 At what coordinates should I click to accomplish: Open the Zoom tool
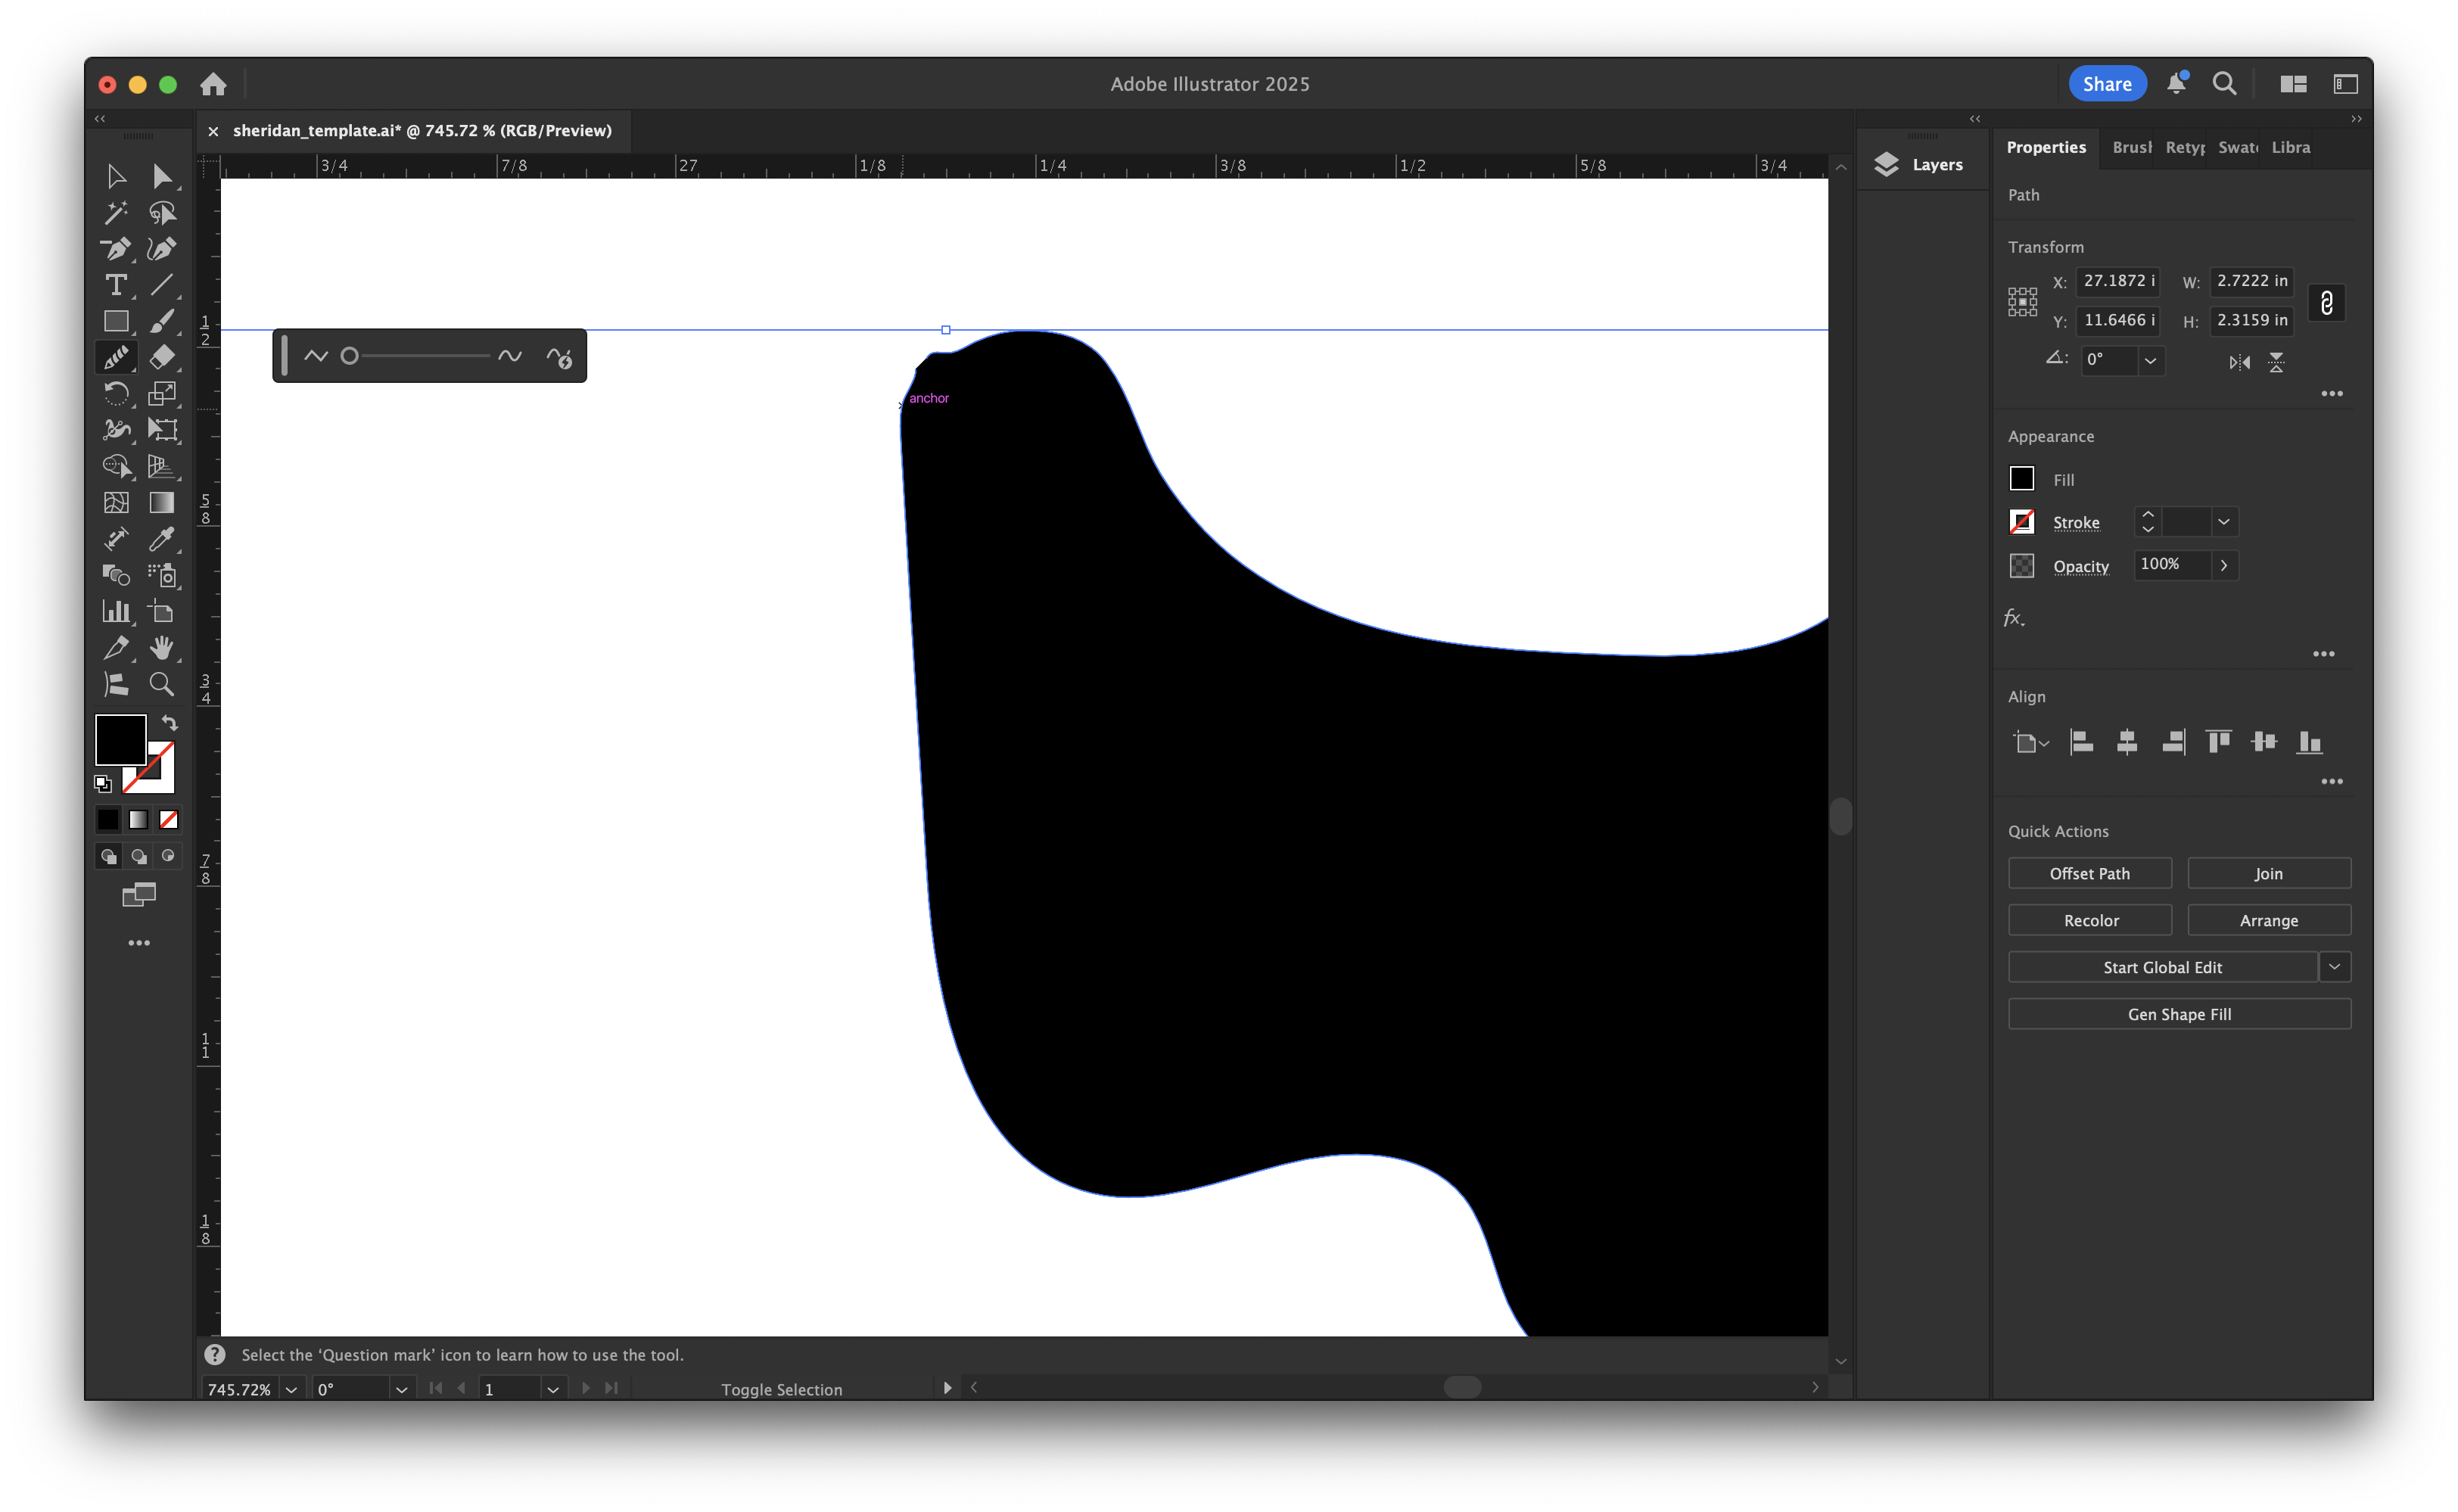click(x=163, y=684)
